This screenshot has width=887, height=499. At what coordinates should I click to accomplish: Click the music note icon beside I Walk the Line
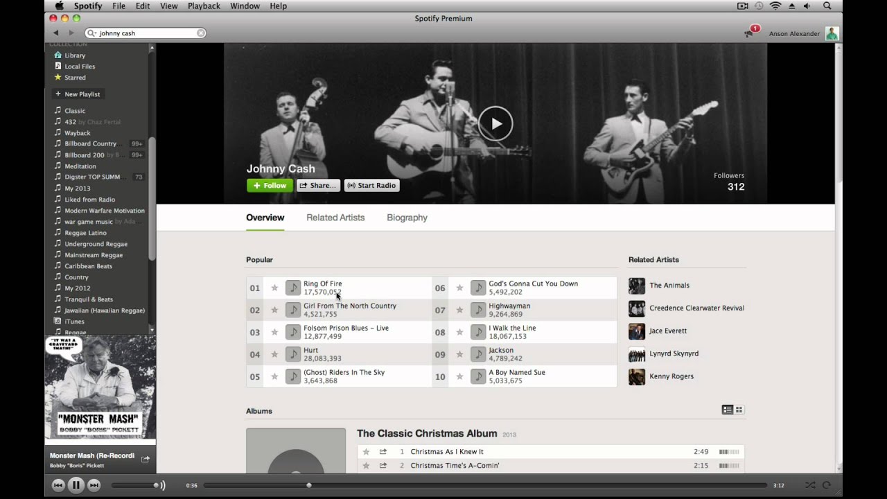click(478, 332)
